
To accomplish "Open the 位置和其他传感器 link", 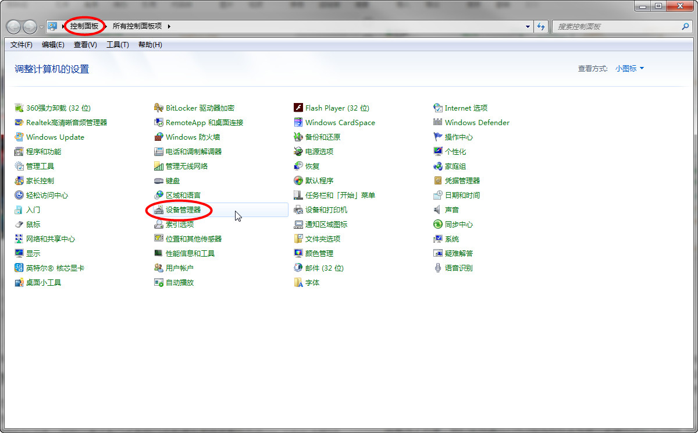I will pyautogui.click(x=194, y=239).
